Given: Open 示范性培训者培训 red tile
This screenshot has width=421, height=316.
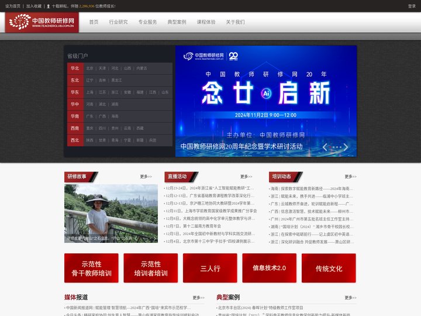Looking at the screenshot, I should [x=151, y=268].
